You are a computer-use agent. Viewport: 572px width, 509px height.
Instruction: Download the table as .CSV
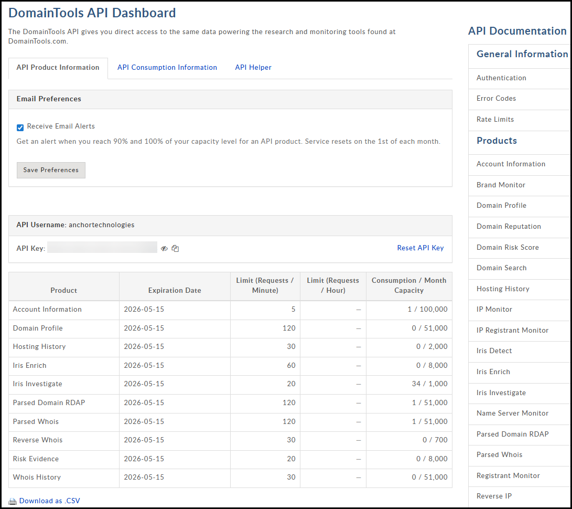click(49, 501)
